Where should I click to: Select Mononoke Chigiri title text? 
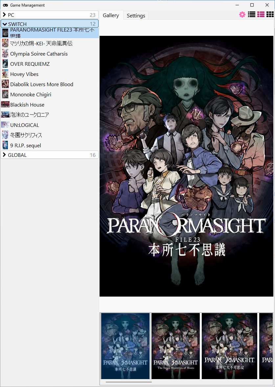[31, 94]
